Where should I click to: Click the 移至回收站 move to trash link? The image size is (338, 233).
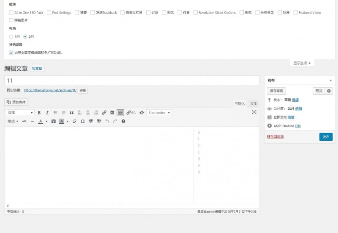tap(275, 136)
